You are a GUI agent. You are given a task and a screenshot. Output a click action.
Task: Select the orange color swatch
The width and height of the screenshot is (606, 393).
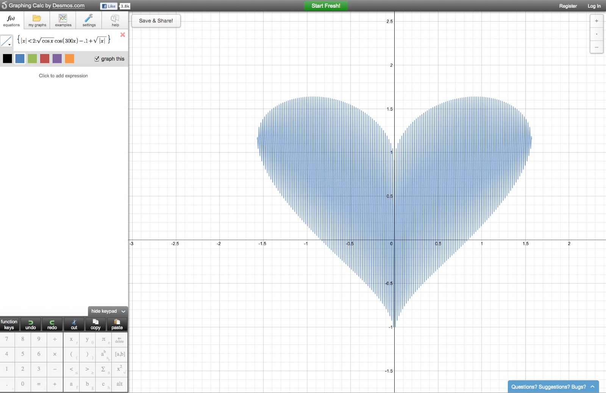click(69, 58)
